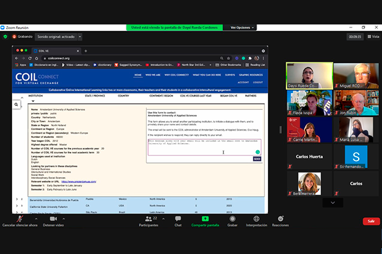
Task: Unmute microphone with Cancelar silenciar ahora
Action: pyautogui.click(x=20, y=221)
